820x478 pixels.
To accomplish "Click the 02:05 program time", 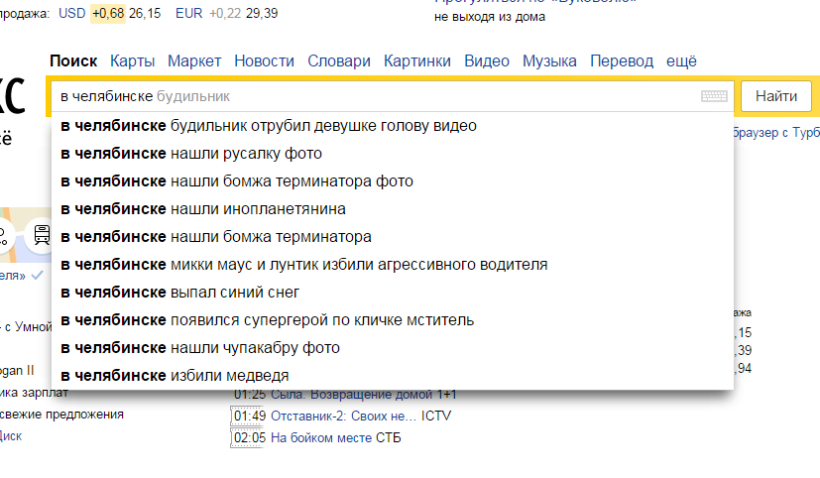I will pos(250,437).
